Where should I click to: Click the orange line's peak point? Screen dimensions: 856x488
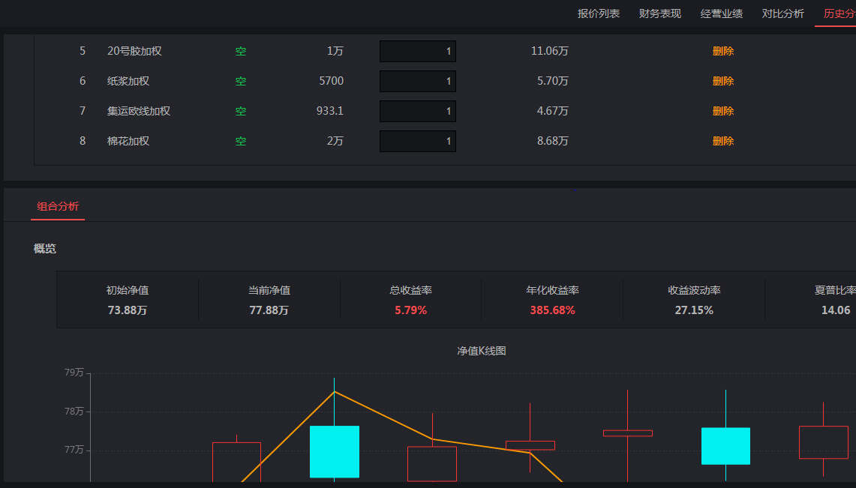click(334, 391)
